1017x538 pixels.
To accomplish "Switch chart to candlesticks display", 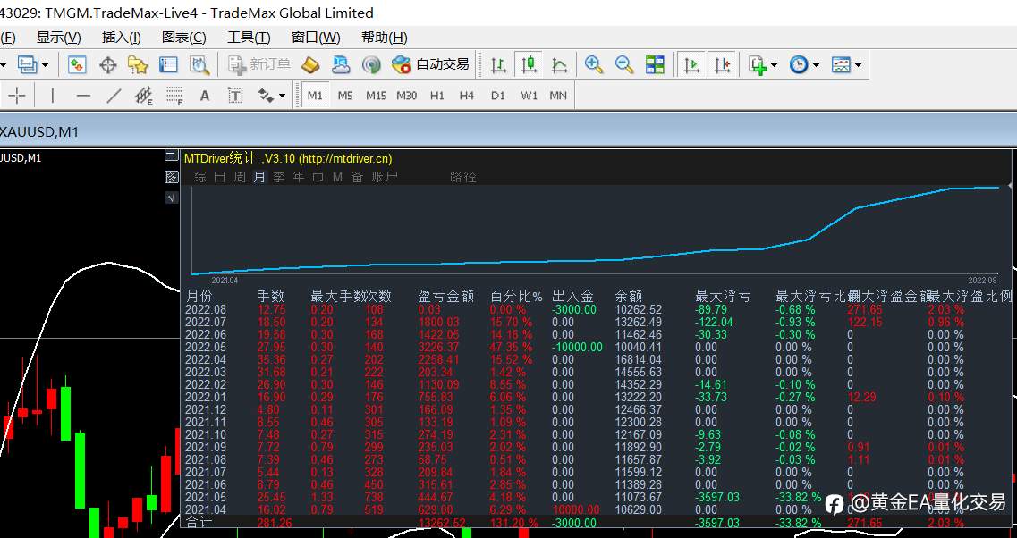I will pos(530,65).
